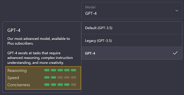This screenshot has width=184, height=95.
Task: Select Default (GPT-3.5) model option
Action: click(x=131, y=28)
